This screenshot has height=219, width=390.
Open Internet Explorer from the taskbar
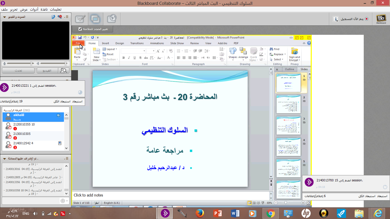click(378, 213)
